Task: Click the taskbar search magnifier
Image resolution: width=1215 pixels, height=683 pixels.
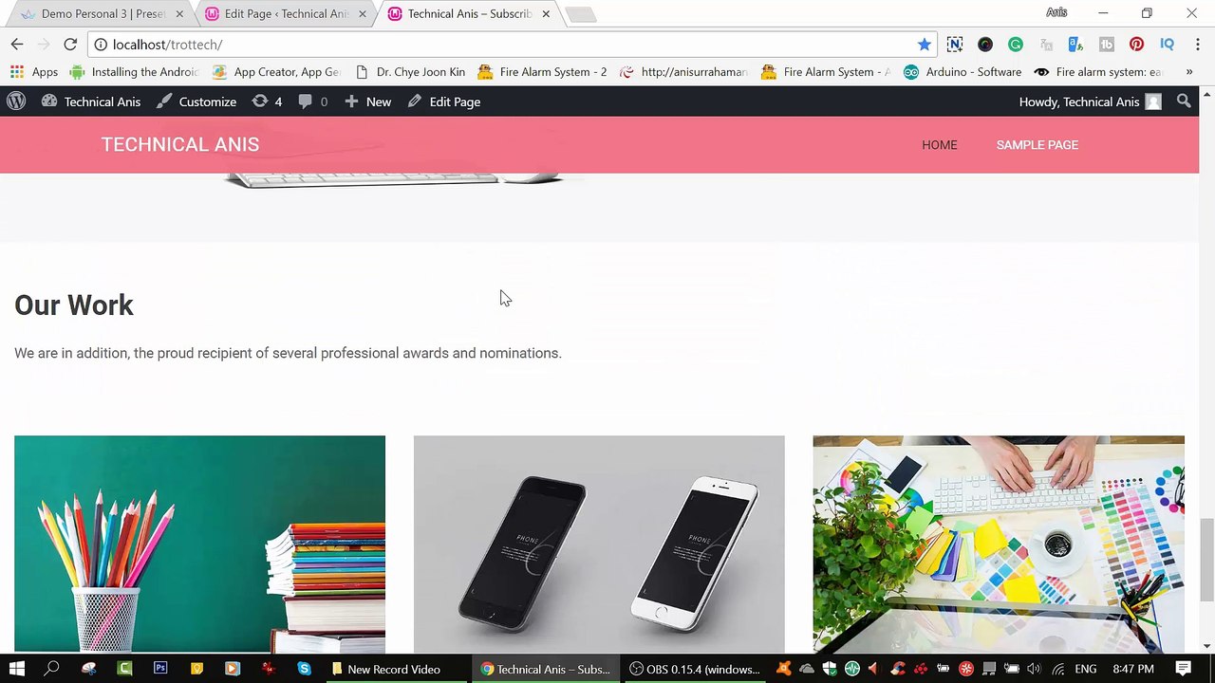Action: (52, 669)
